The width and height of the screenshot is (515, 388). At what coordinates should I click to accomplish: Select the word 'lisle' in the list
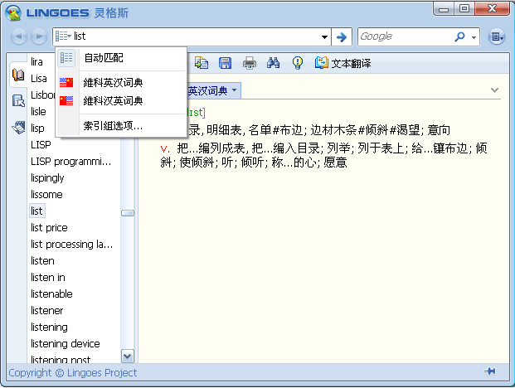pos(38,112)
